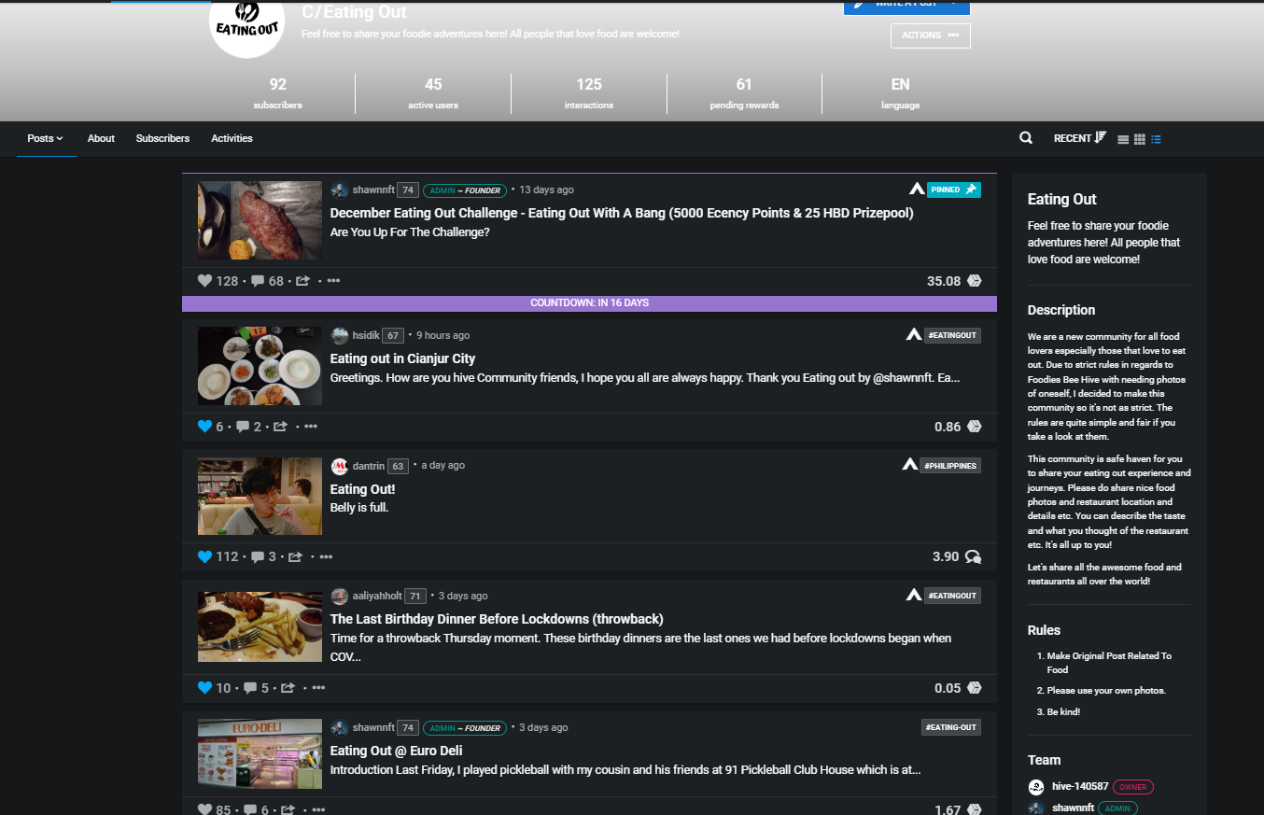Open shawnnft admin profile in Team list
Screen dimensions: 1264x815
(x=1074, y=808)
